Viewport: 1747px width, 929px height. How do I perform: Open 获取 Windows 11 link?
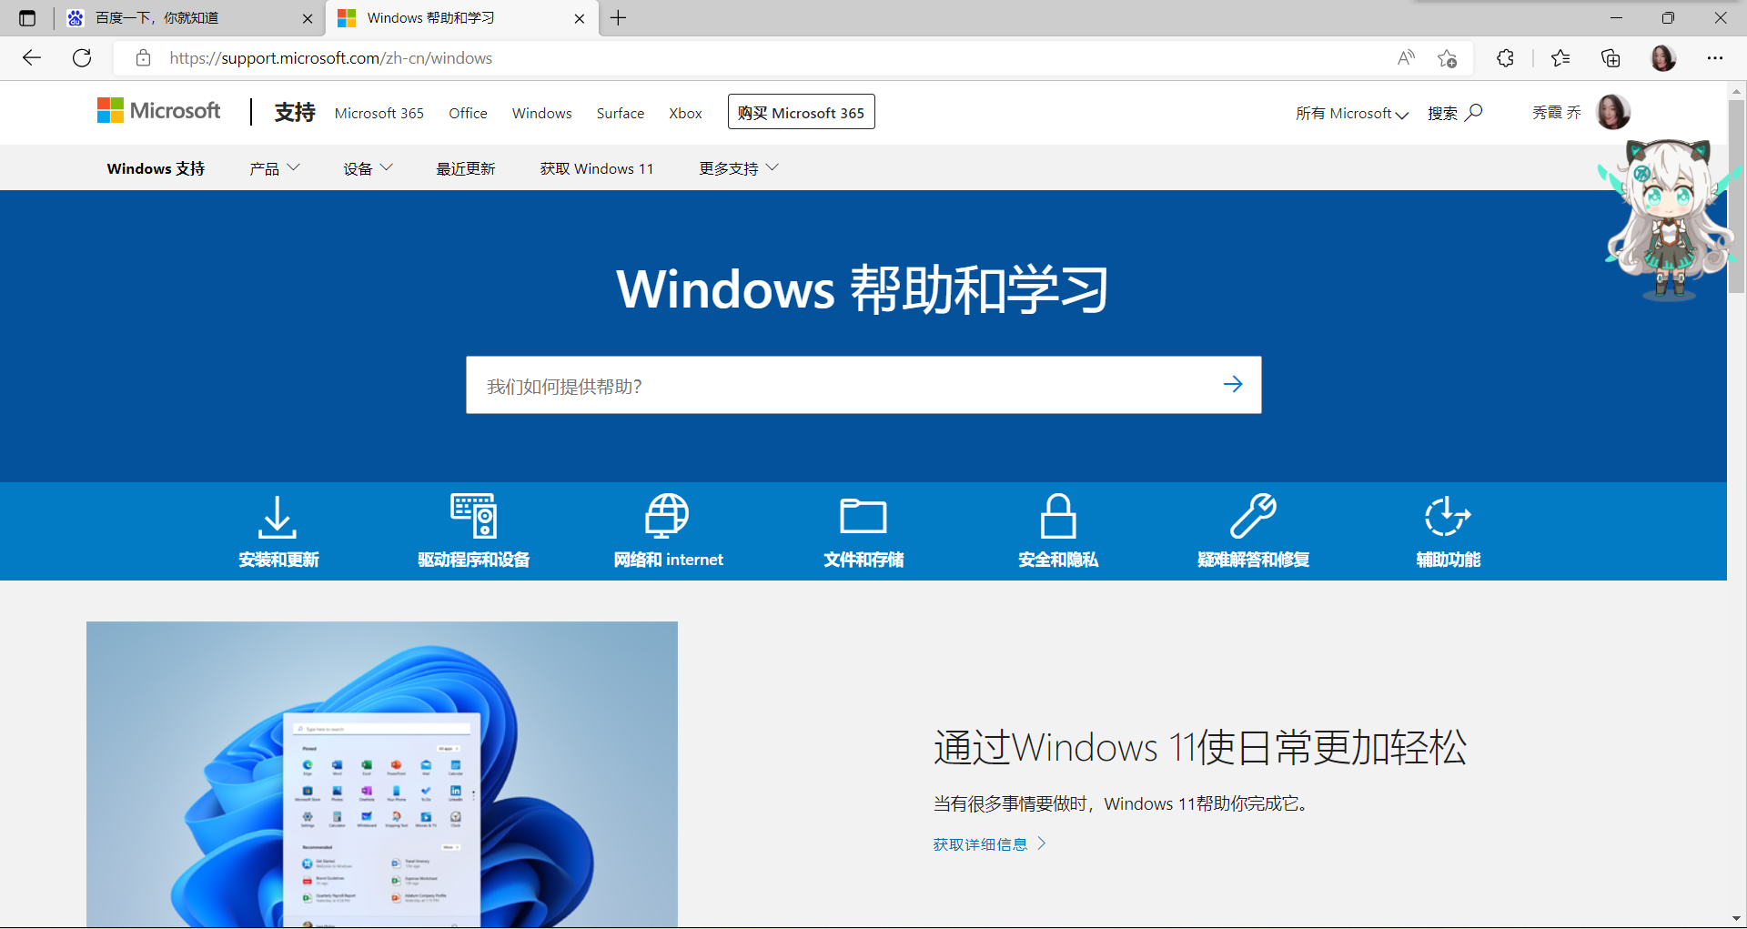(x=597, y=168)
